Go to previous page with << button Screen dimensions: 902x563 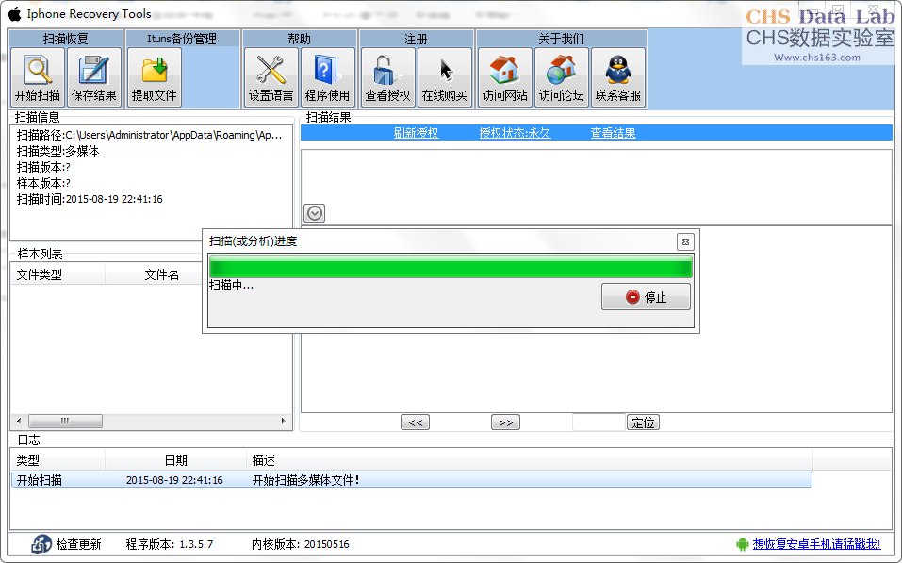(x=416, y=422)
